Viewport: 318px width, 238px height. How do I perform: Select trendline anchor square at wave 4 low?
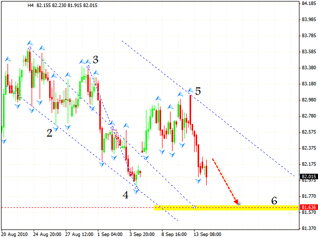tap(136, 188)
